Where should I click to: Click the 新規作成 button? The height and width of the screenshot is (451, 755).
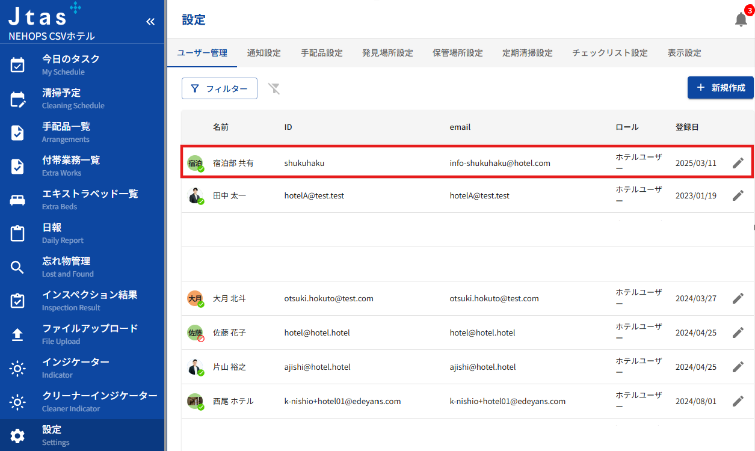[x=720, y=88]
